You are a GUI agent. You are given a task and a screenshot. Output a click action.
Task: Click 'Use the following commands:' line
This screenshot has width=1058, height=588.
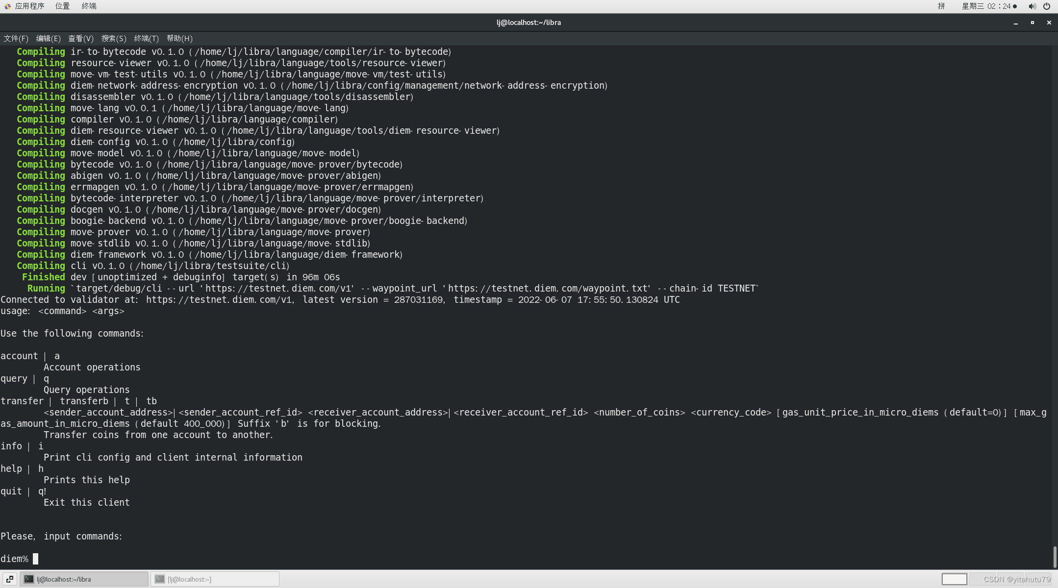point(72,333)
